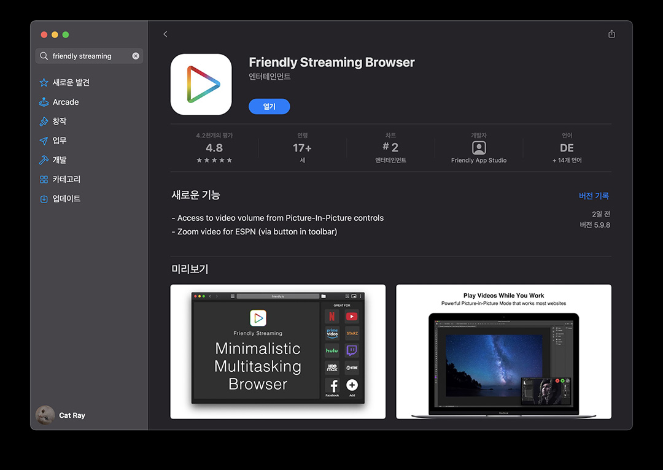
Task: Open the 4.8 star rating section
Action: 214,148
